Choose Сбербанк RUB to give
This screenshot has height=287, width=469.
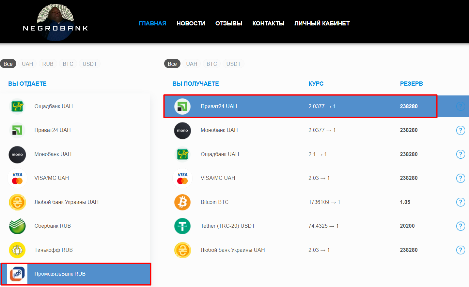click(x=75, y=226)
